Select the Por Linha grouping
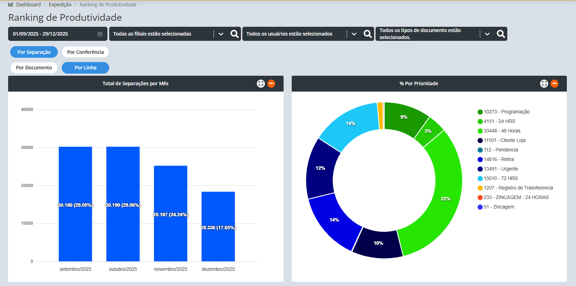 pyautogui.click(x=85, y=68)
